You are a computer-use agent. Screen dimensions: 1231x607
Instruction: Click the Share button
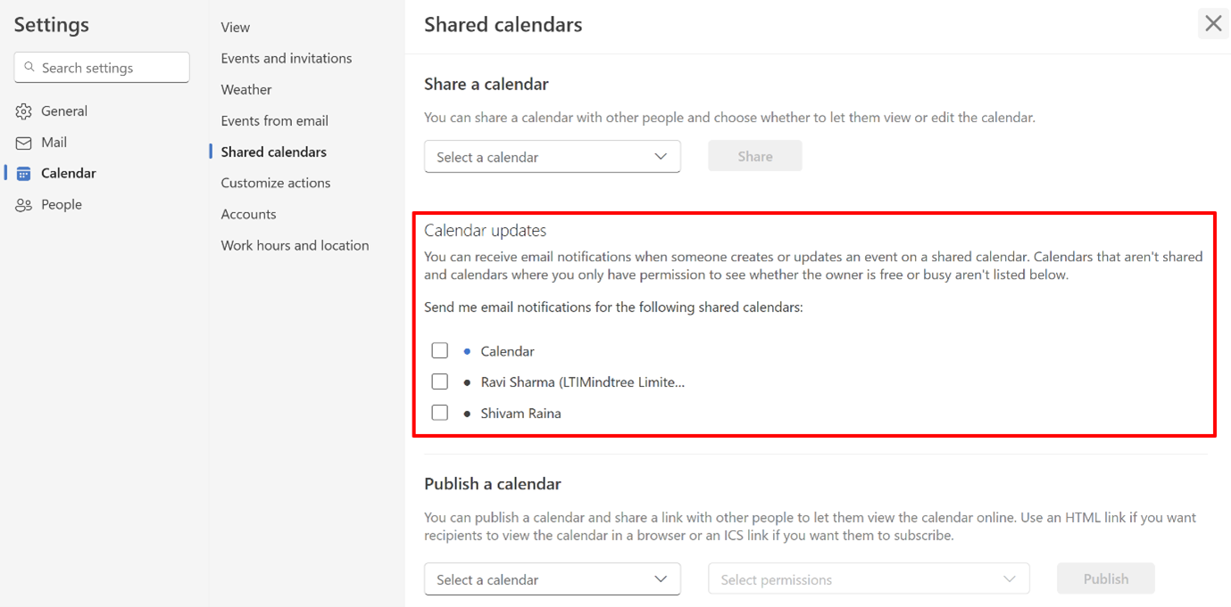pyautogui.click(x=754, y=155)
